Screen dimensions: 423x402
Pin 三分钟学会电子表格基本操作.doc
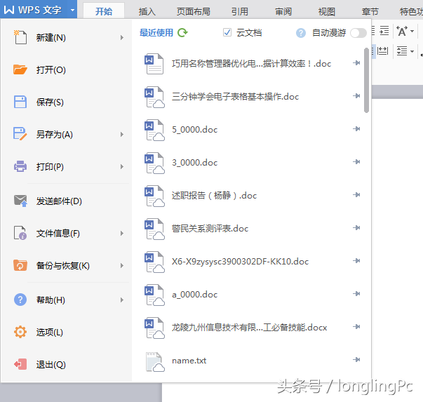(356, 96)
